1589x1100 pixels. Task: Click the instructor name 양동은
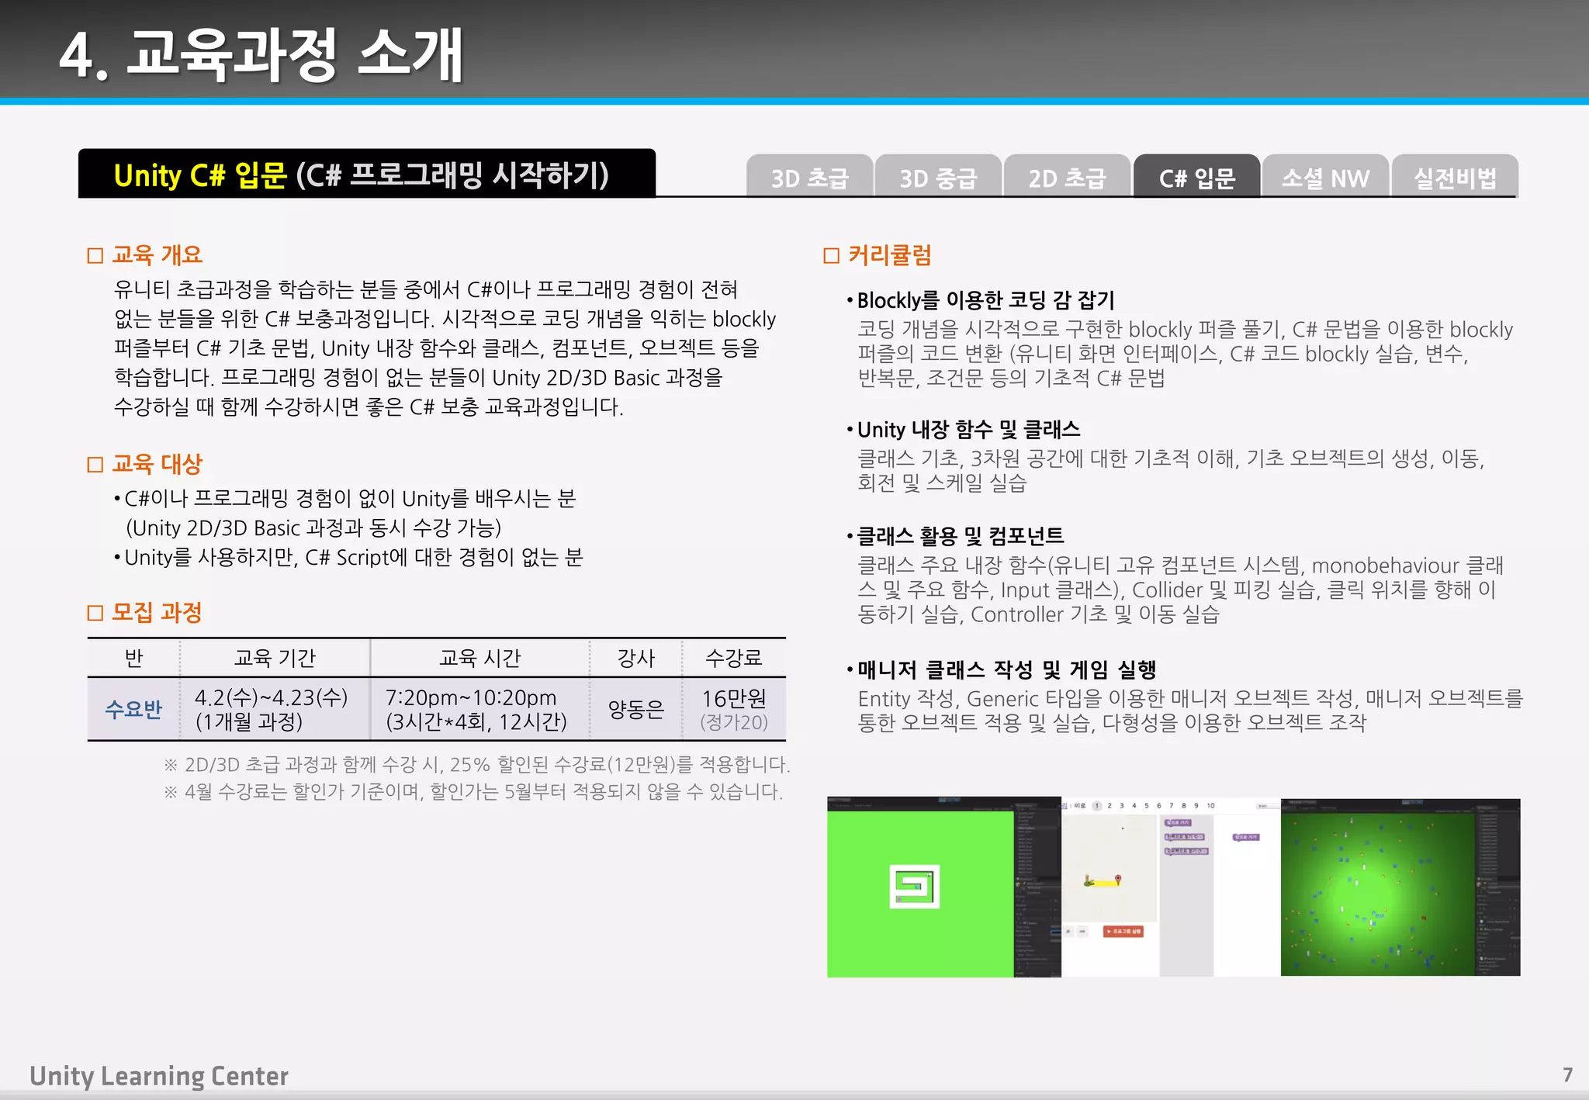(x=636, y=709)
